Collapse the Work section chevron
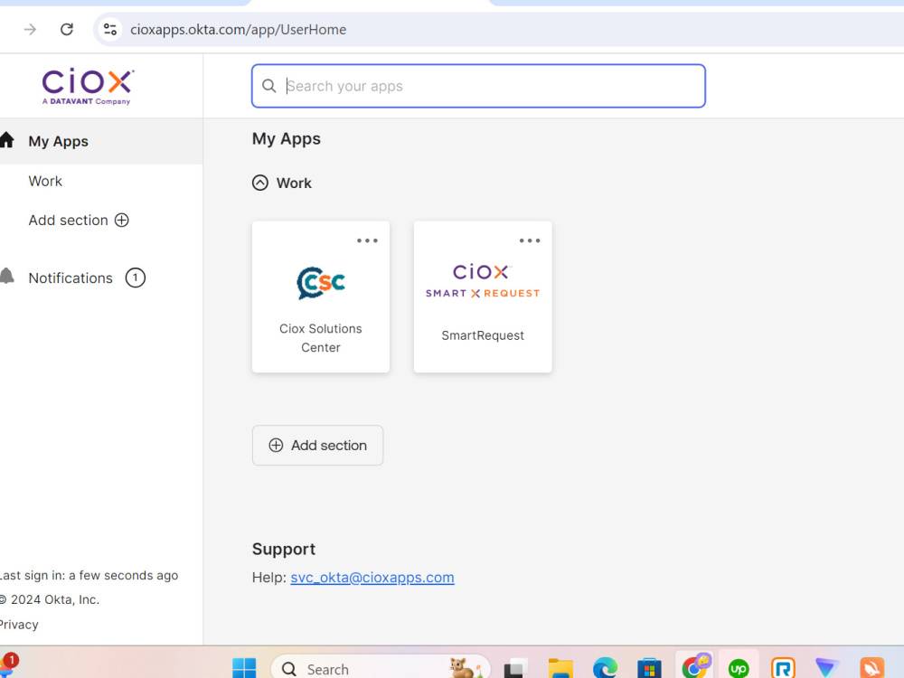This screenshot has height=678, width=904. pyautogui.click(x=260, y=183)
